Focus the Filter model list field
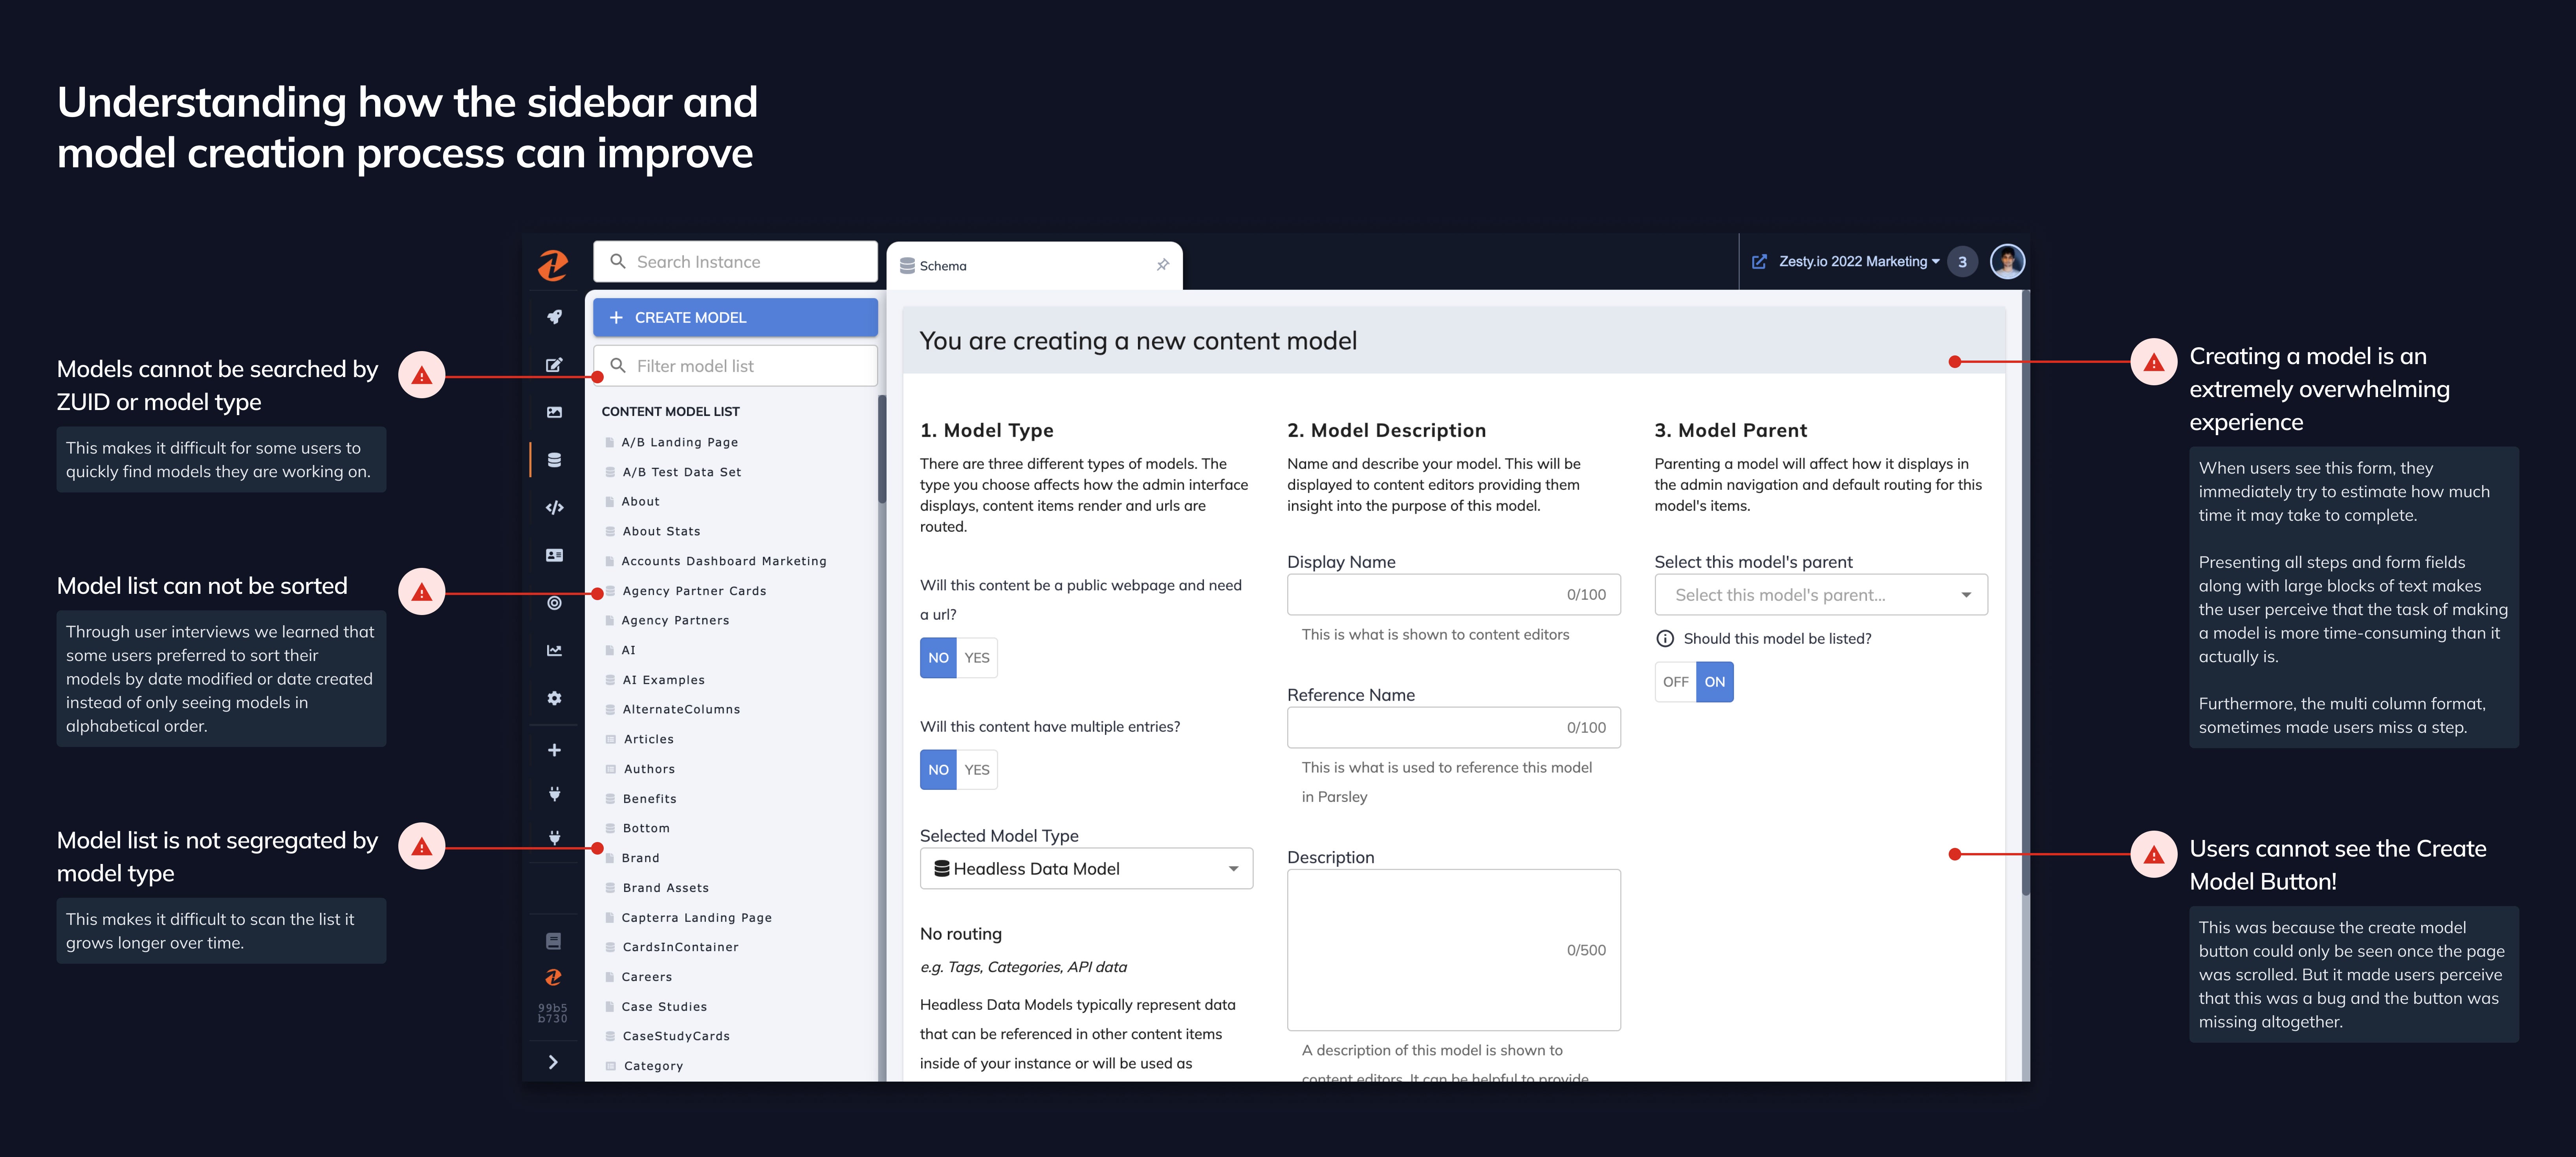 [735, 366]
